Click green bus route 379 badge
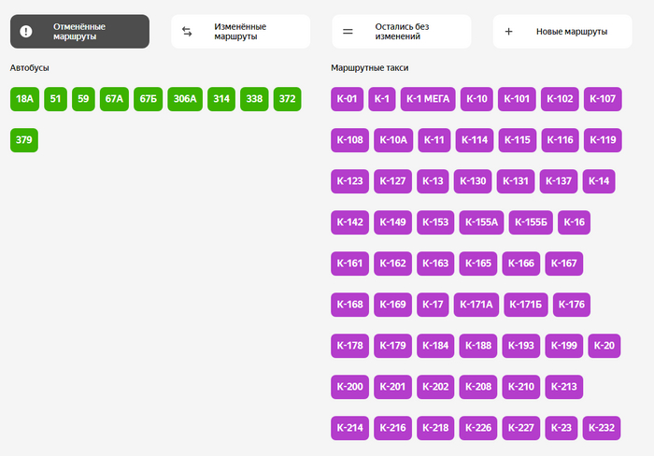Screen dimensions: 654x456 [24, 140]
